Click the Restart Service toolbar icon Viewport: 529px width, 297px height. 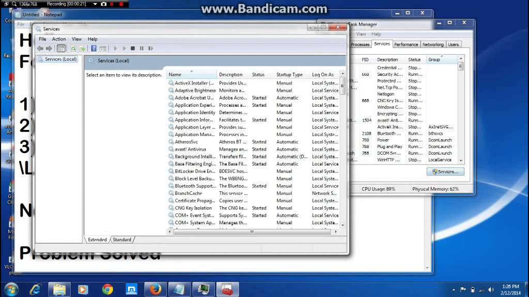pyautogui.click(x=151, y=48)
